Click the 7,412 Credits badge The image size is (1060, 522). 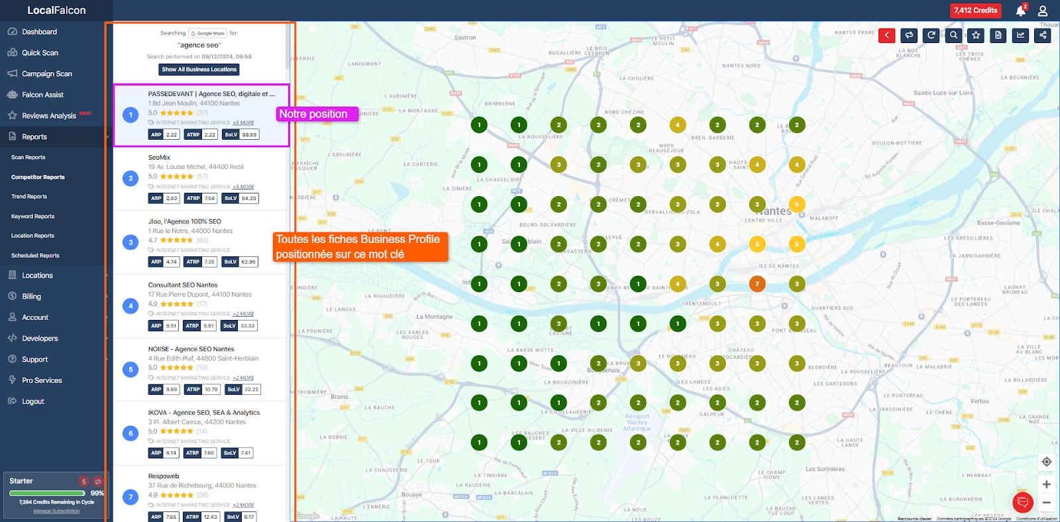pos(976,11)
